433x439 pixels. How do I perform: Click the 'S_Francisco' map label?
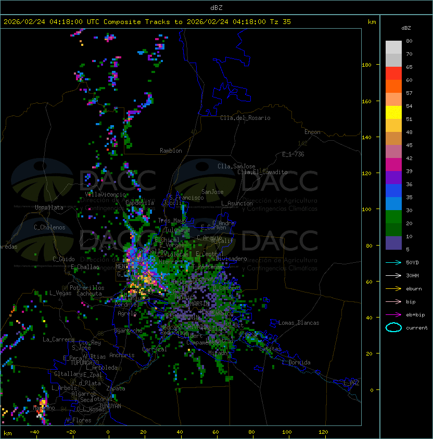coord(186,198)
